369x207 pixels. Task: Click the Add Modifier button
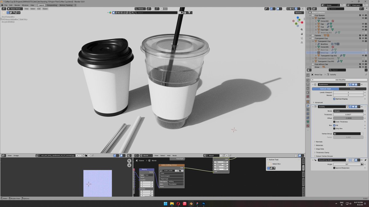click(340, 80)
